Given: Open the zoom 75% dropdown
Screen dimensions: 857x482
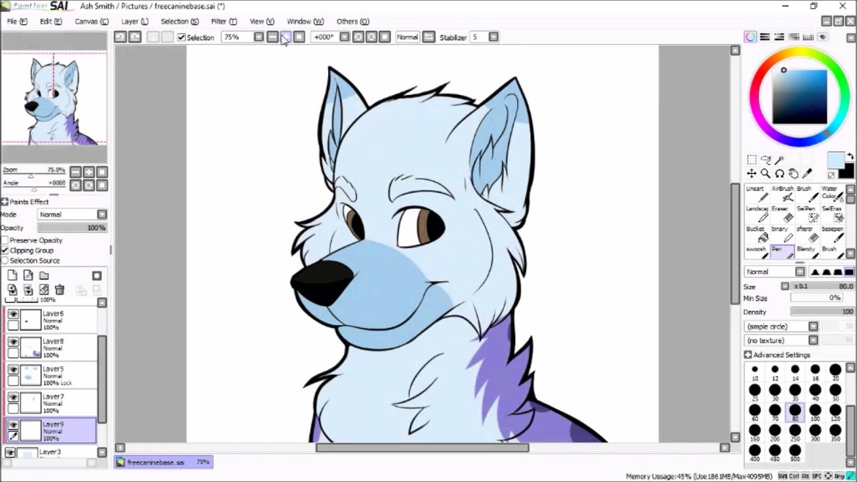Looking at the screenshot, I should coord(258,37).
